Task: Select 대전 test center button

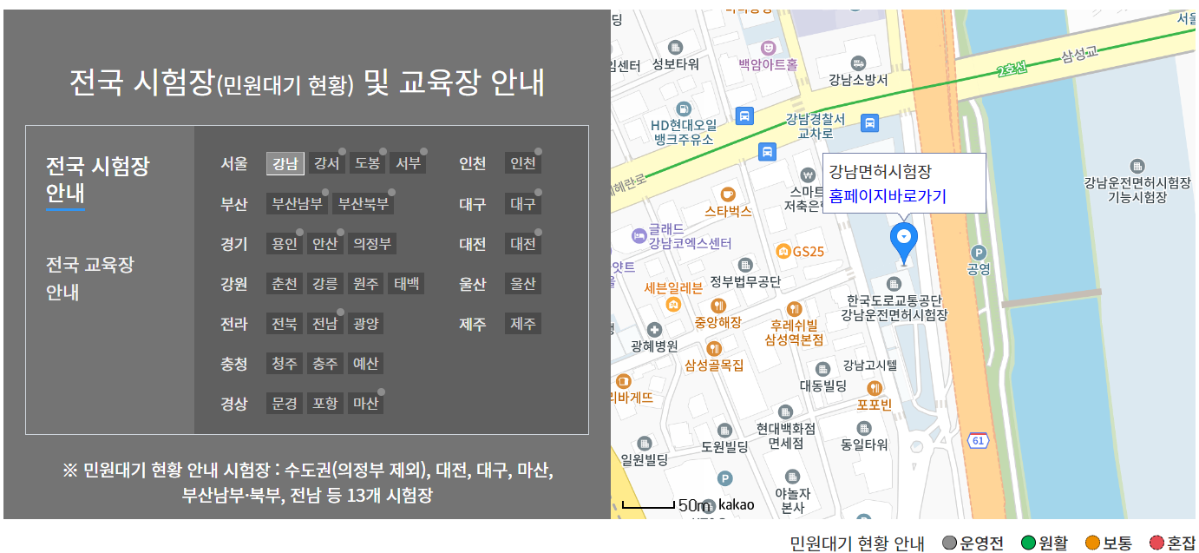Action: pyautogui.click(x=523, y=244)
